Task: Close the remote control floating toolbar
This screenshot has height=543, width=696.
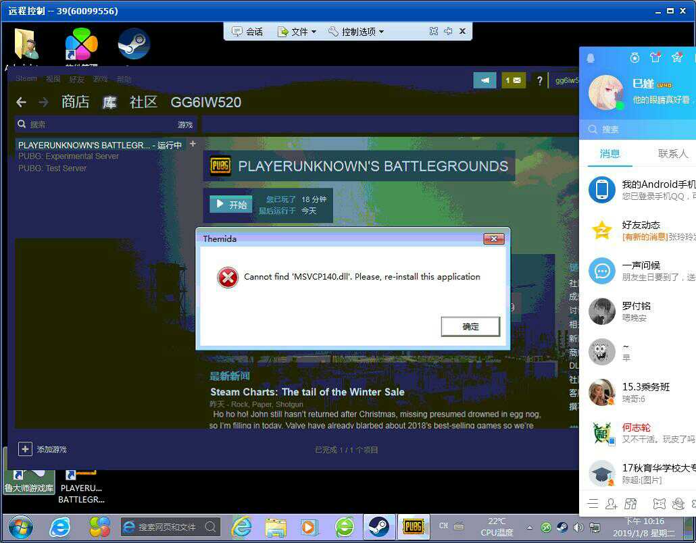Action: coord(462,31)
